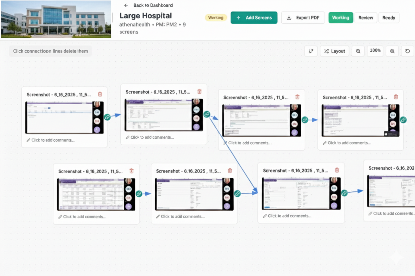Screen dimensions: 415x276
Task: Click the yellow Working status badge
Action: [x=215, y=18]
